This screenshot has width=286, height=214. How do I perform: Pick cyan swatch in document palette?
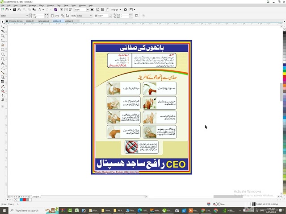point(21,200)
